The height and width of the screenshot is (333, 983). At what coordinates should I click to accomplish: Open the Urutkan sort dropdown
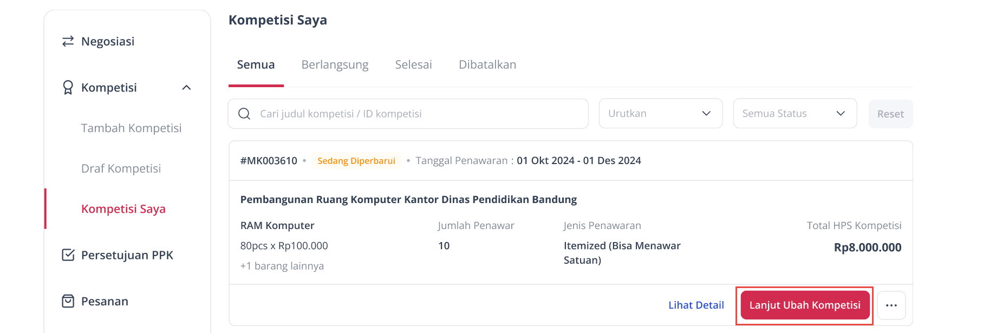[x=661, y=113]
